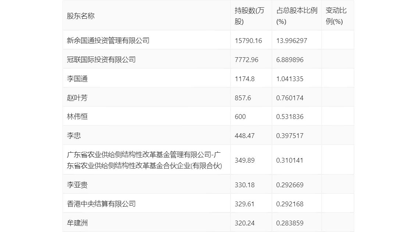Screen dimensions: 417x232
Task: Select the percentage 13.996297
Action: pos(292,41)
